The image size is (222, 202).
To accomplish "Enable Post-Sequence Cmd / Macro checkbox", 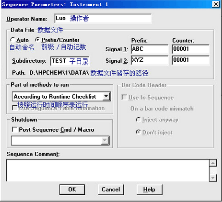I will pos(15,129).
